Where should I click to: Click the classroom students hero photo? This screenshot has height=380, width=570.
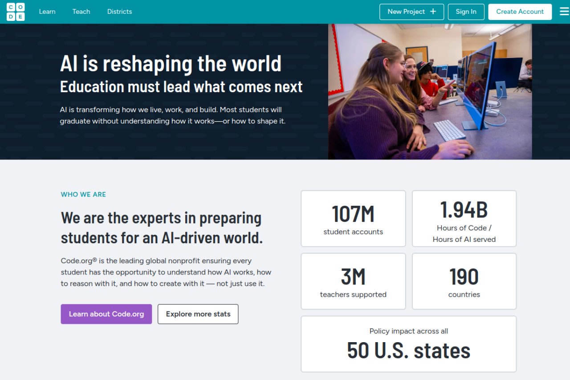click(x=430, y=91)
